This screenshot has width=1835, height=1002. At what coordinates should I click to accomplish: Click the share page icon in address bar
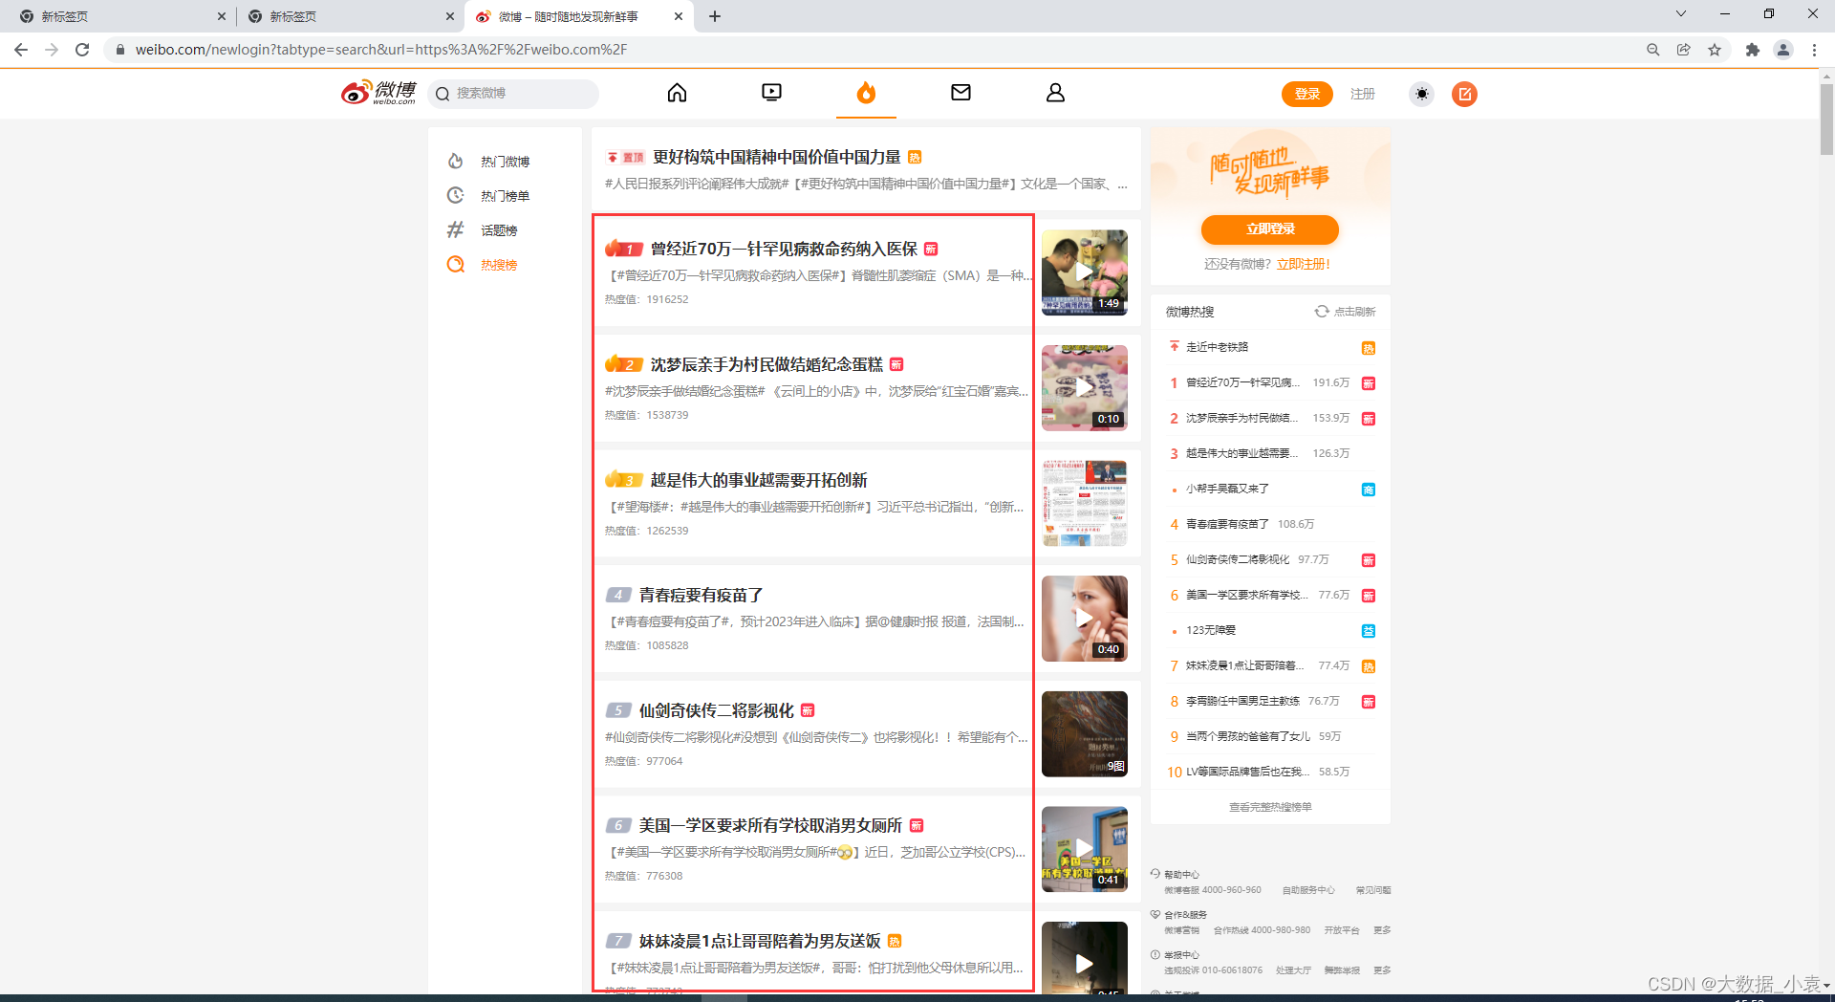1684,50
